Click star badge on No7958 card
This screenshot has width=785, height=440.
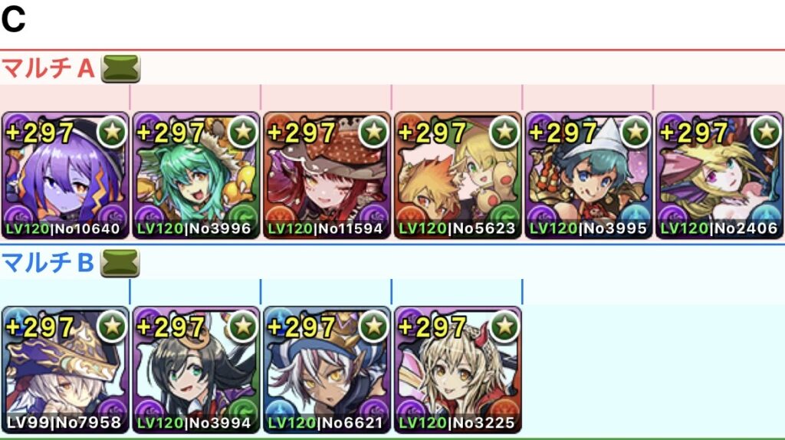tap(112, 327)
